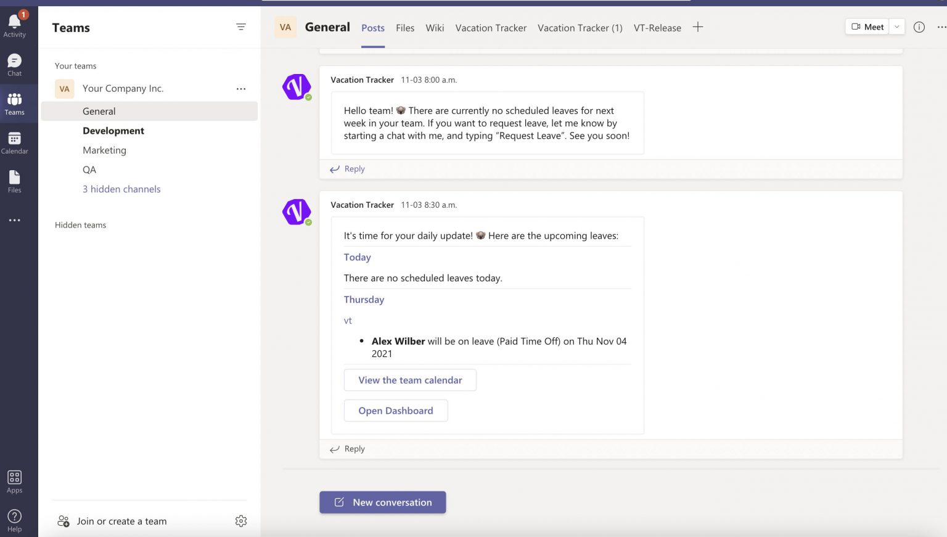The image size is (947, 537).
Task: Open more options for Your Company Inc.
Action: click(x=241, y=89)
